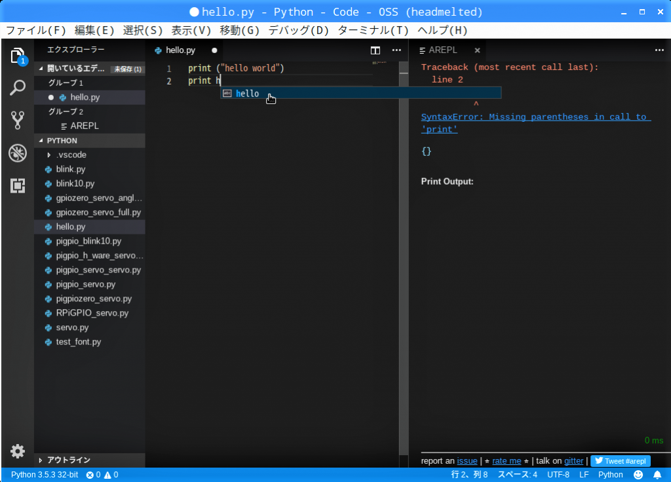
Task: Open the Terminal menu (ターミナル)
Action: (373, 30)
